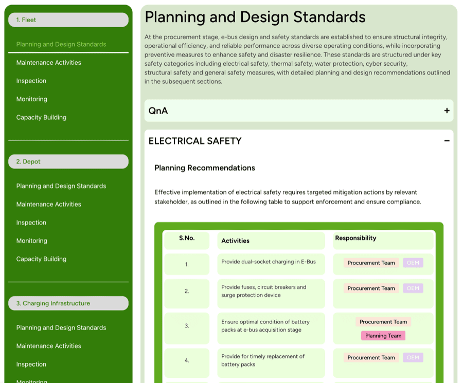The width and height of the screenshot is (463, 383).
Task: Click the Planning Recommendations subheading
Action: coord(205,168)
